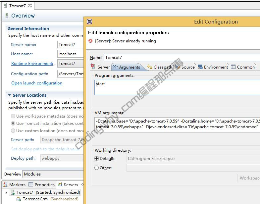Switch to the Common tab
Screen dimensions: 260x204
243,67
